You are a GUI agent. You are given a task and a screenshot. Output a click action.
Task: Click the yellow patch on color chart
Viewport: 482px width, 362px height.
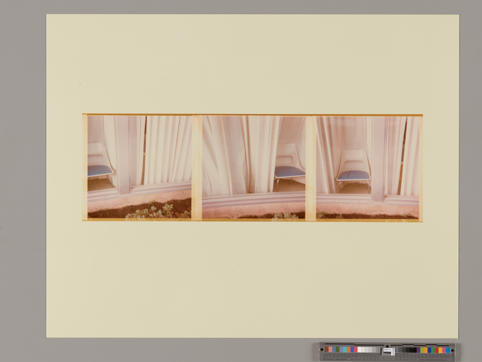(440, 350)
